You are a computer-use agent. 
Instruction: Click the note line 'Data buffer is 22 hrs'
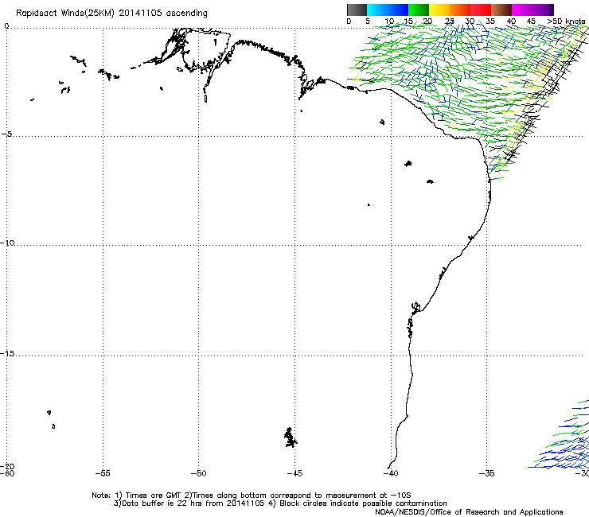click(162, 503)
